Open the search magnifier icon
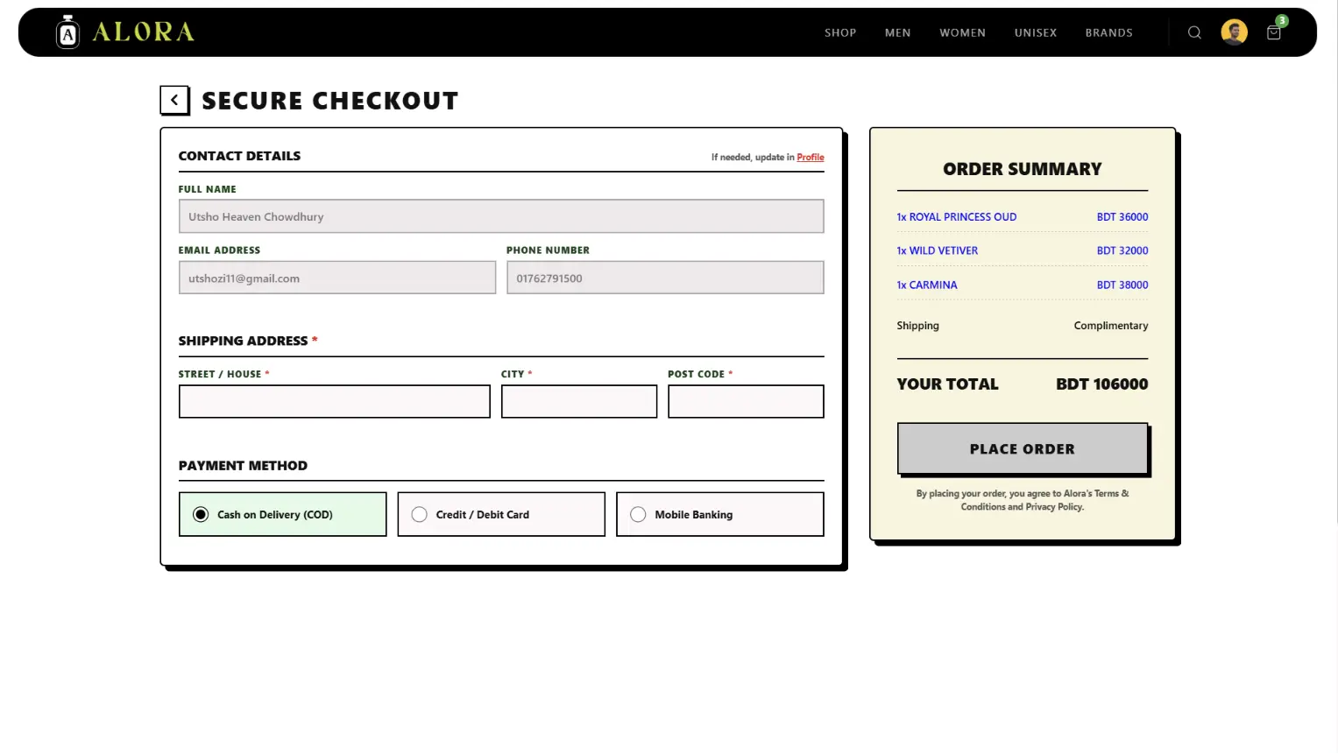This screenshot has height=754, width=1338. (1194, 32)
